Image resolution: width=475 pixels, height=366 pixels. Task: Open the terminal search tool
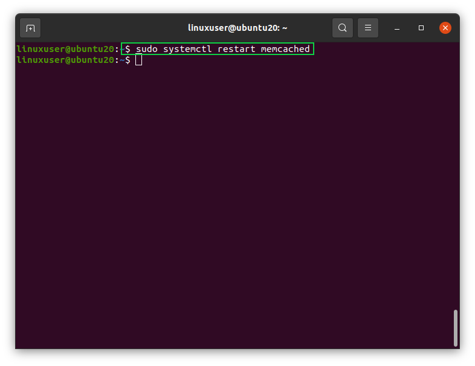click(x=342, y=28)
